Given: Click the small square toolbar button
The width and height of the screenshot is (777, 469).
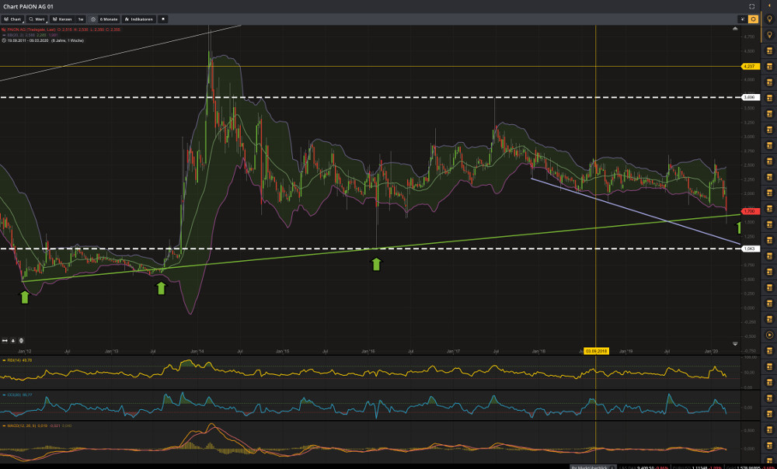Looking at the screenshot, I should [x=163, y=19].
